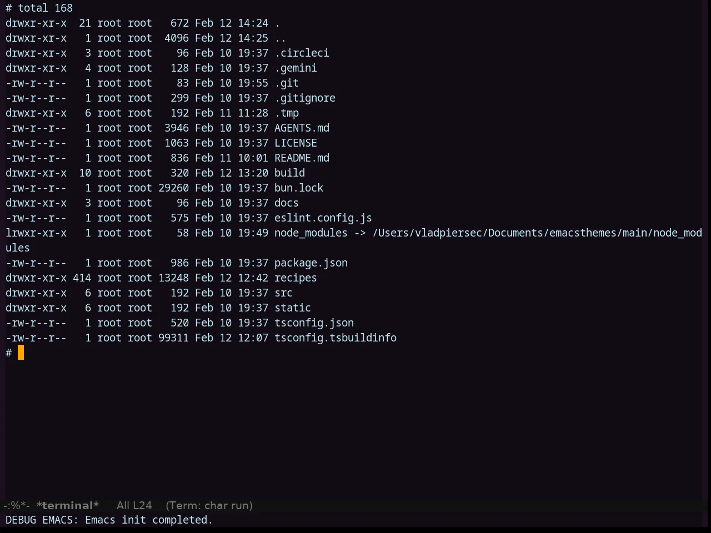Click the .gemini directory name
The height and width of the screenshot is (533, 711).
[296, 68]
